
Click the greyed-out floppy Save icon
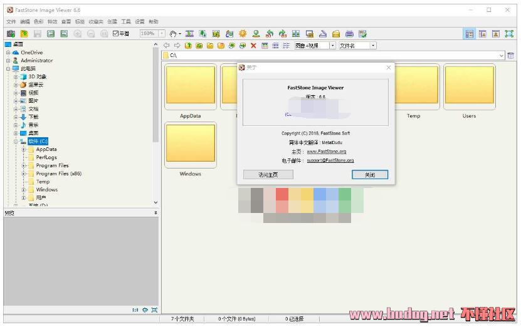point(37,34)
